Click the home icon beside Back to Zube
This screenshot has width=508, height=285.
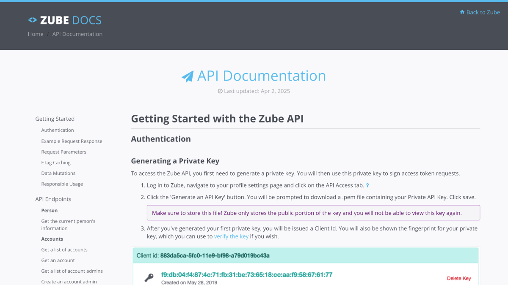click(462, 12)
